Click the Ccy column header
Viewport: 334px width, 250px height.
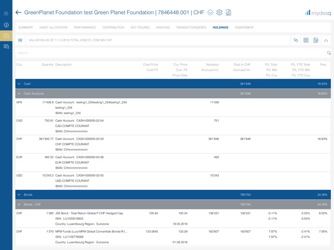[19, 65]
